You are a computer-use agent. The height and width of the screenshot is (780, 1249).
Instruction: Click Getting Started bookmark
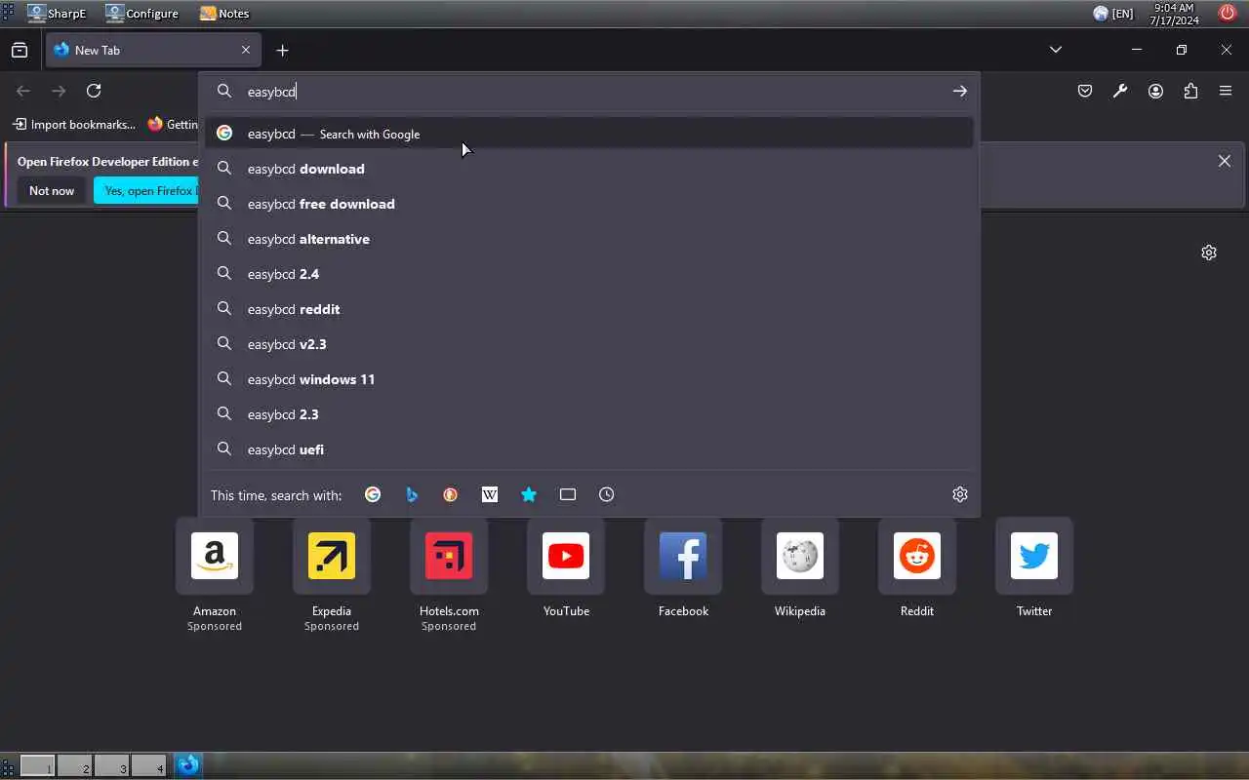click(173, 124)
